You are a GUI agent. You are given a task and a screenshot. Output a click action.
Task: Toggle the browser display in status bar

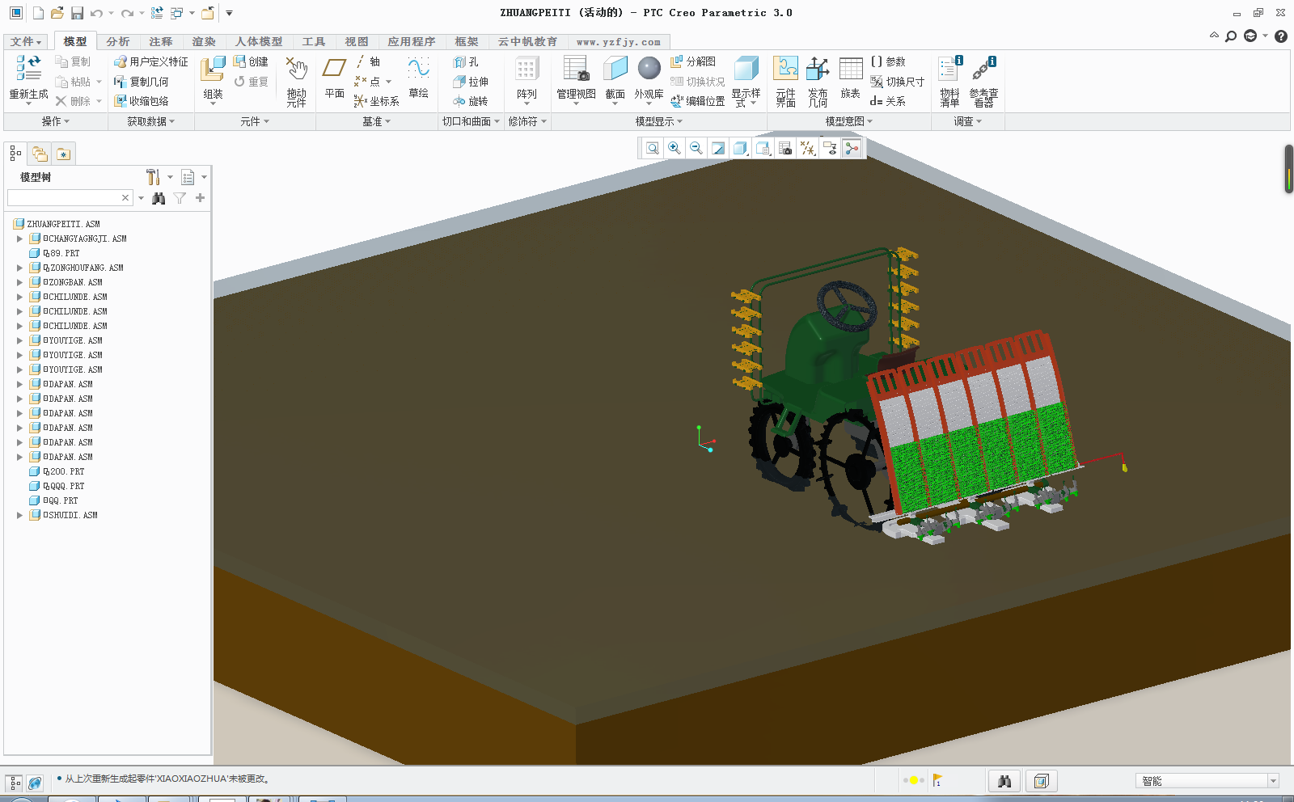[x=35, y=783]
